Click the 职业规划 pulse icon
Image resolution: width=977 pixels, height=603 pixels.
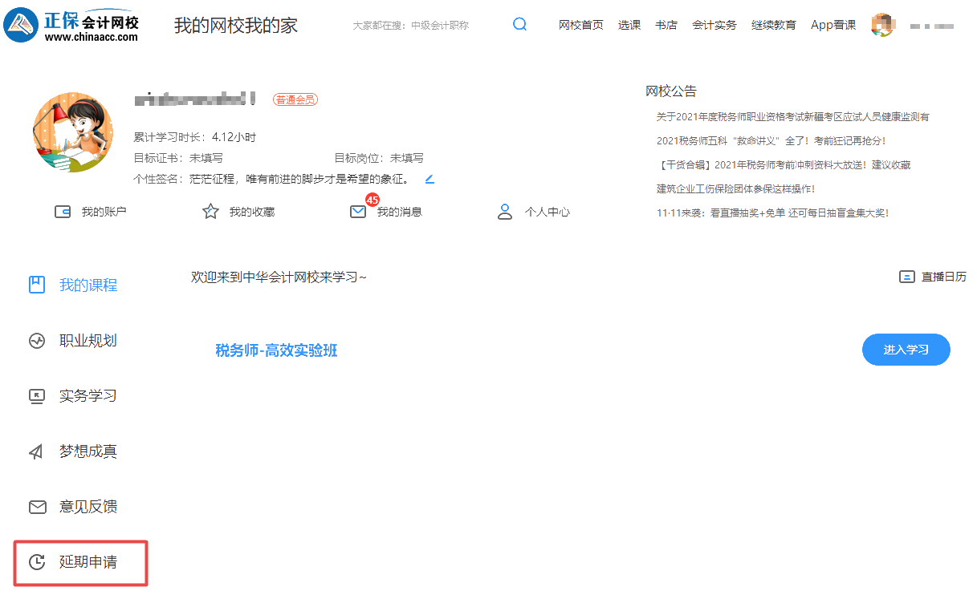coord(37,340)
